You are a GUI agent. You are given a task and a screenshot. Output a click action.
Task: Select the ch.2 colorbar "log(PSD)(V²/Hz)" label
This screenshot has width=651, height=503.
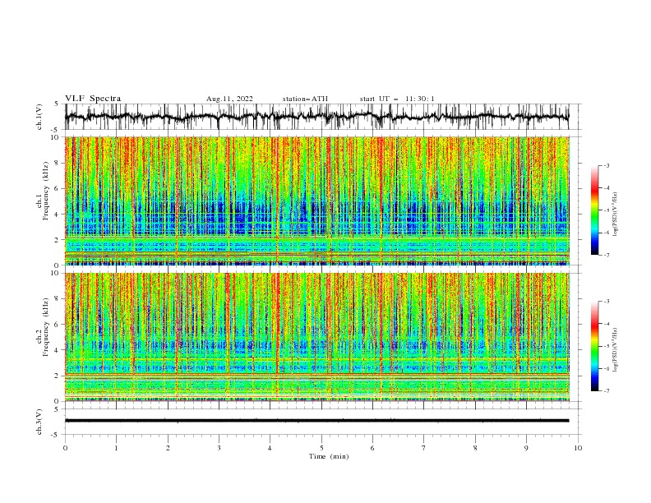[x=615, y=350]
